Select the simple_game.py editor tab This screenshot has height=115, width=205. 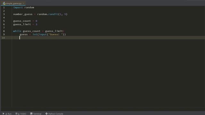pos(13,4)
